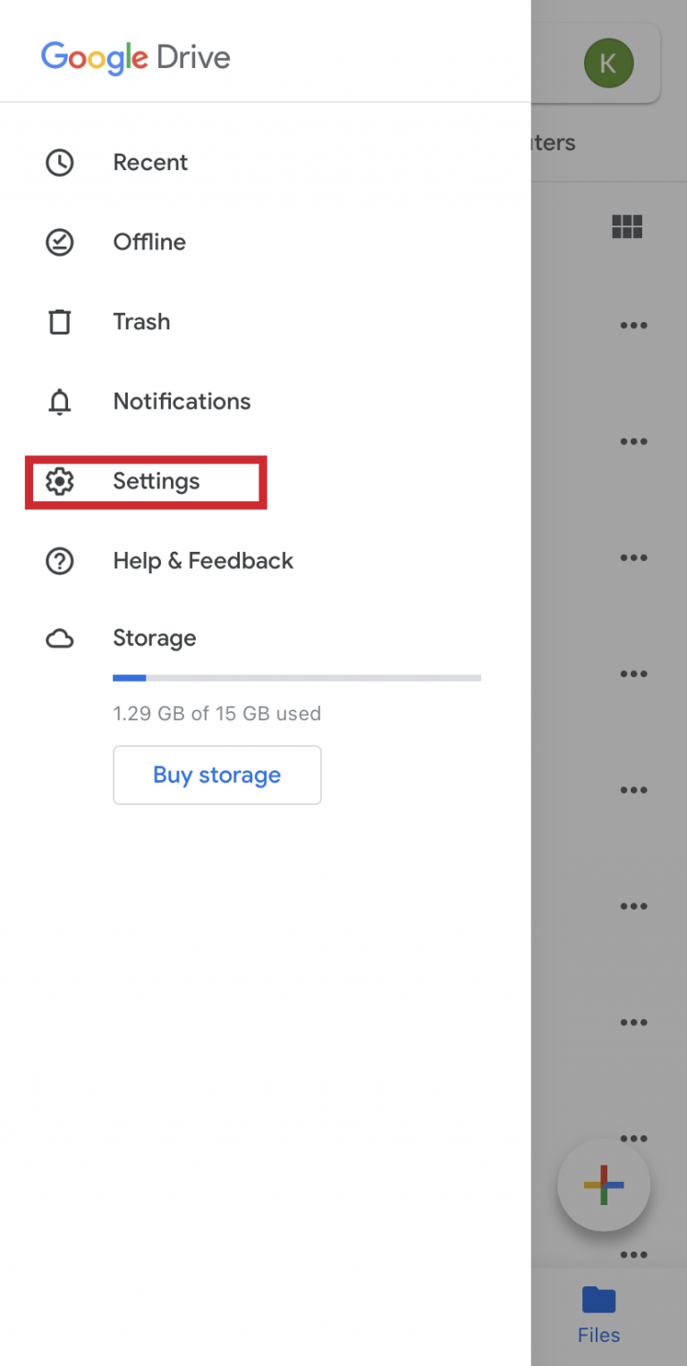Open the three-dot options for the middle file
687x1366 pixels.
click(634, 790)
